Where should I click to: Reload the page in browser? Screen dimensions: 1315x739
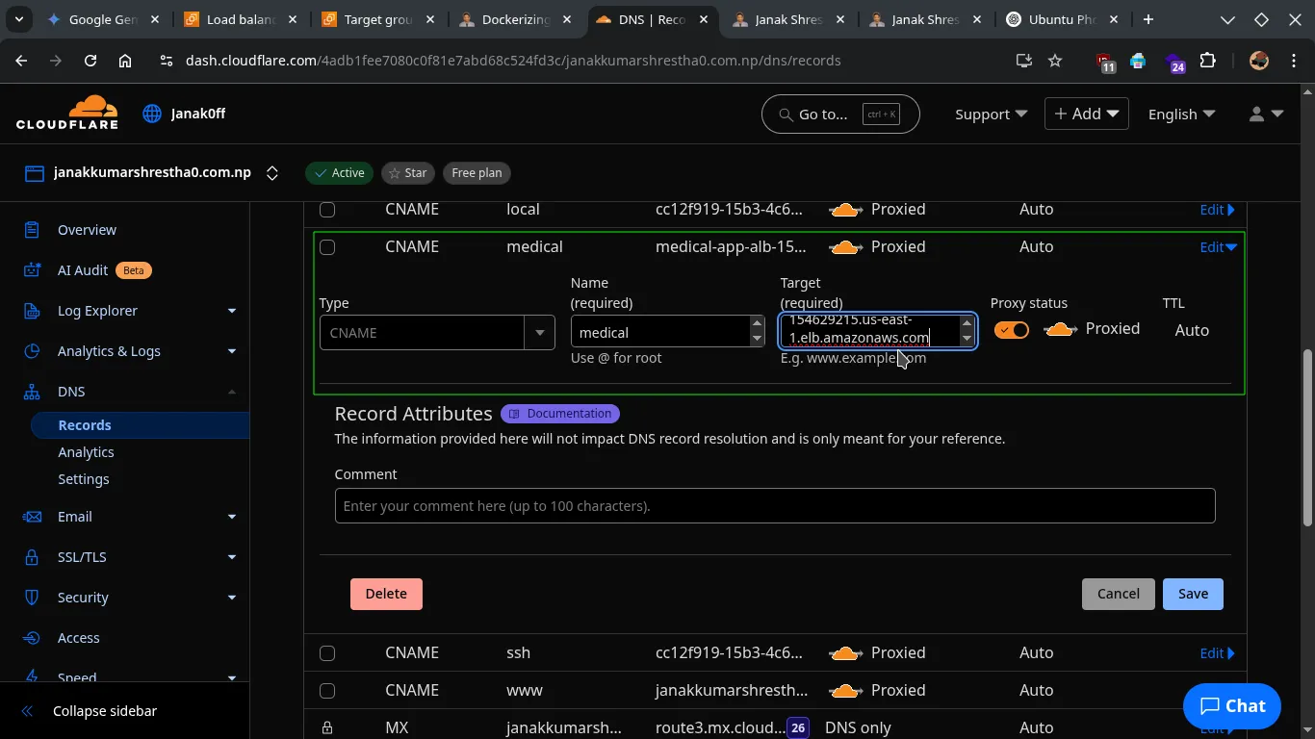tap(90, 61)
